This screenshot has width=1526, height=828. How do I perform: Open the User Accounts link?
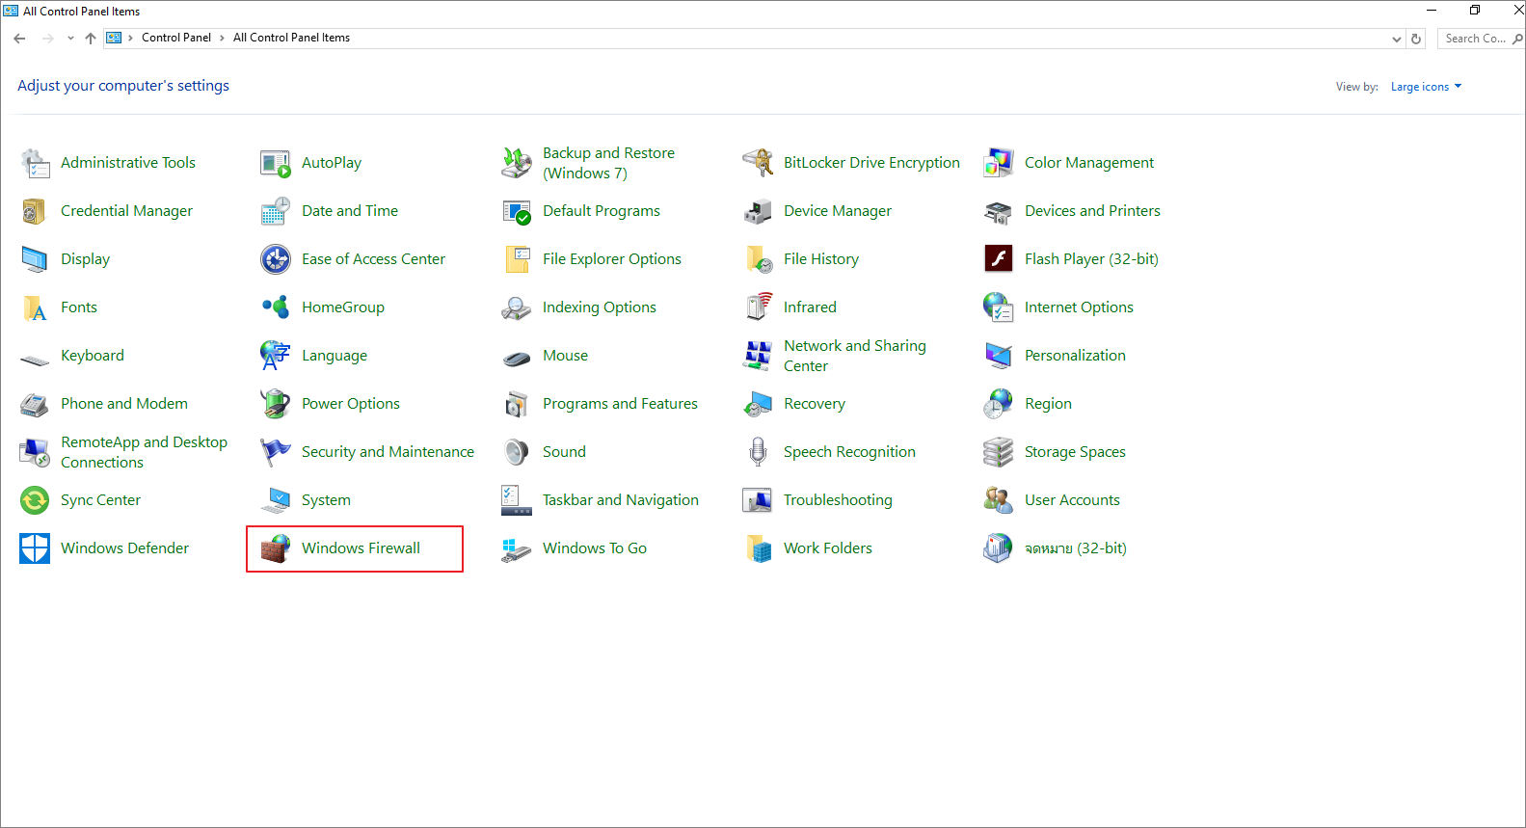pos(1072,500)
